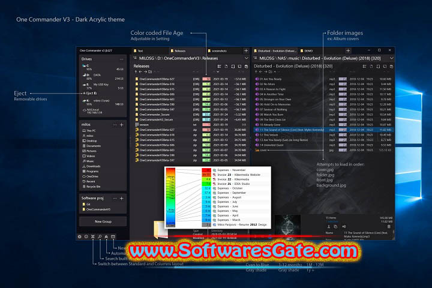The height and width of the screenshot is (288, 432).
Task: Open Documents in the favorites list
Action: pyautogui.click(x=91, y=146)
